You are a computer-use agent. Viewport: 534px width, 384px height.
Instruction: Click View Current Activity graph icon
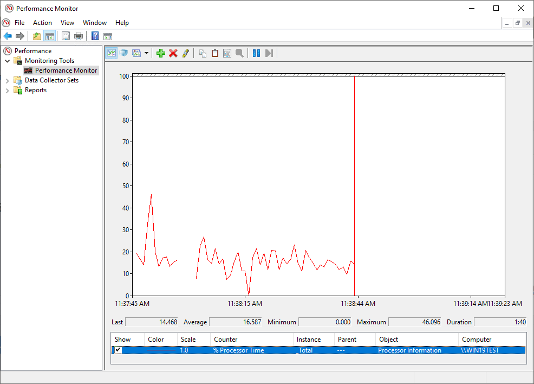[x=112, y=53]
